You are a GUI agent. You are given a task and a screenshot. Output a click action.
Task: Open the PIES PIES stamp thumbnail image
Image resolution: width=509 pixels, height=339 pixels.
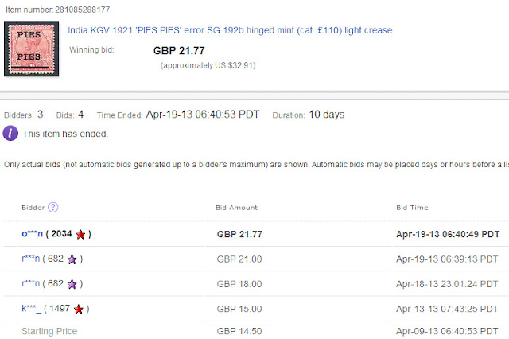pyautogui.click(x=32, y=49)
